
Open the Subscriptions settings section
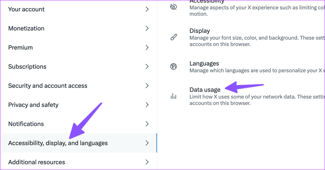(x=79, y=66)
